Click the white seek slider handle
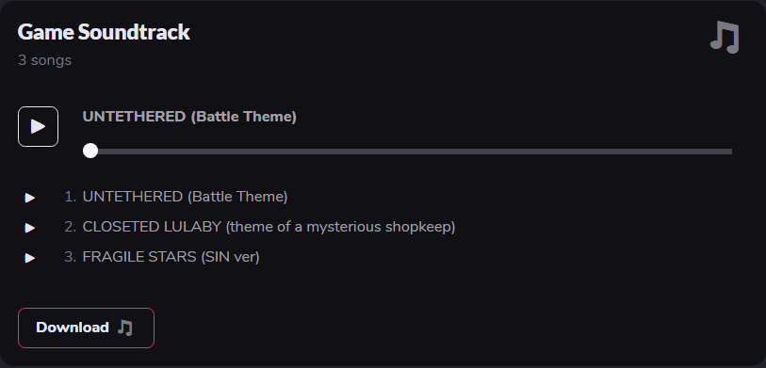Screen dimensions: 766x368 tap(90, 151)
